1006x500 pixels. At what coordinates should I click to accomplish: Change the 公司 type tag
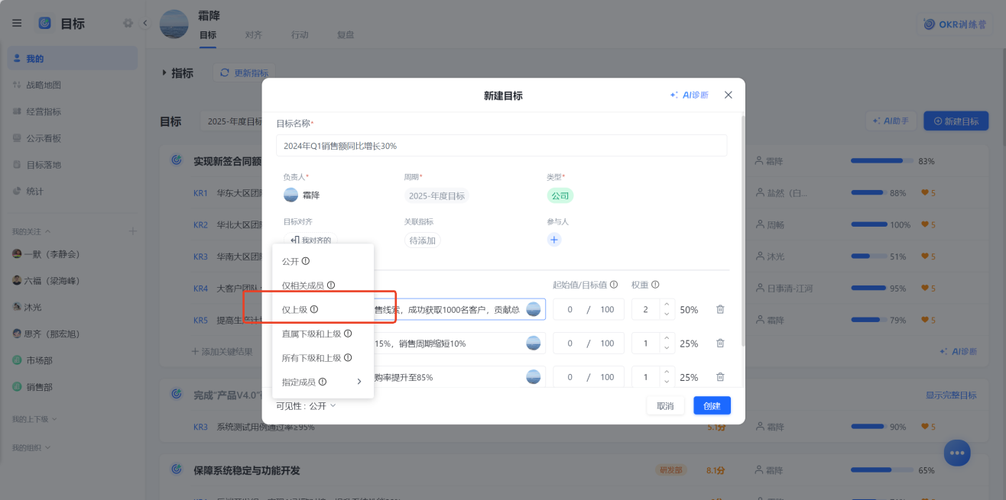[x=560, y=195]
